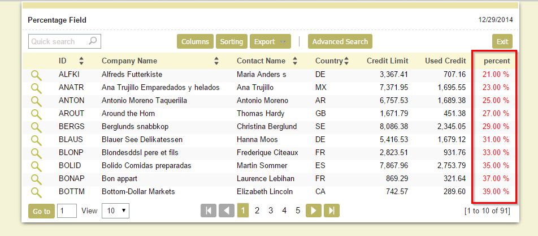The width and height of the screenshot is (538, 236).
Task: Go to previous page arrow
Action: 227,211
